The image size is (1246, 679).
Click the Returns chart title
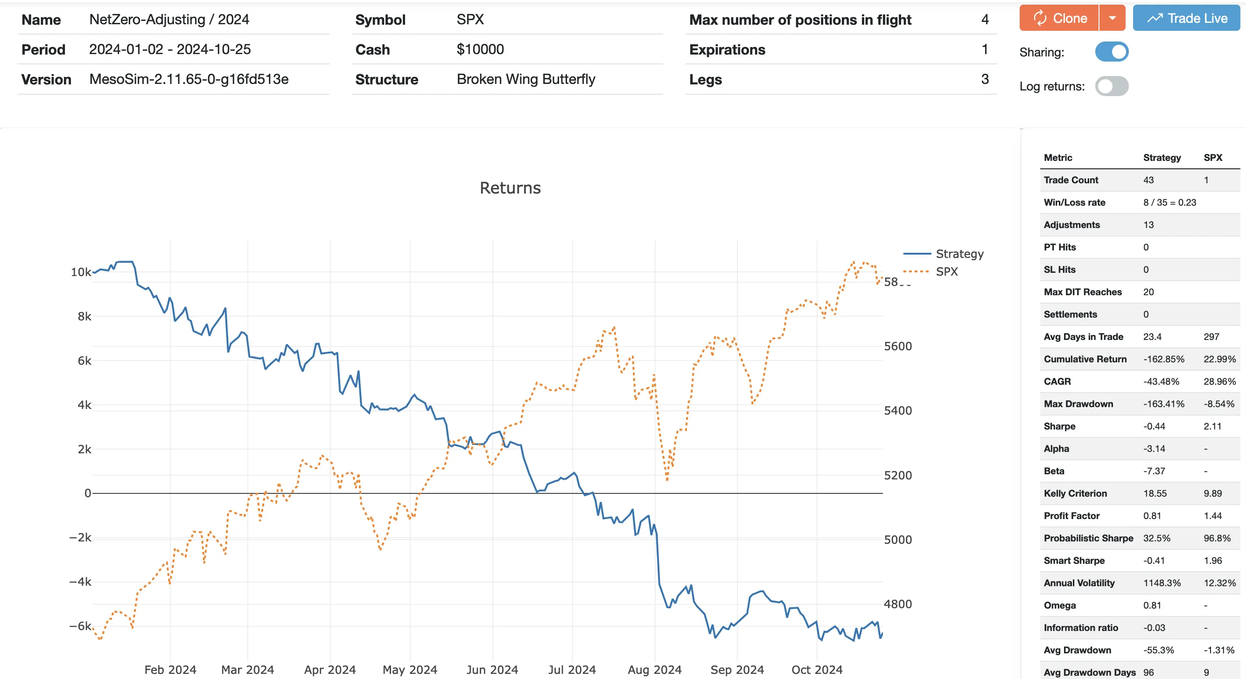point(510,188)
